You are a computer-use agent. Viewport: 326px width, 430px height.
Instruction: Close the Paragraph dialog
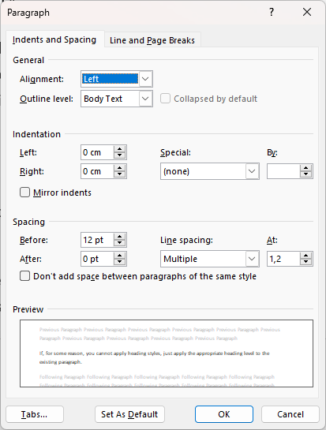point(307,12)
